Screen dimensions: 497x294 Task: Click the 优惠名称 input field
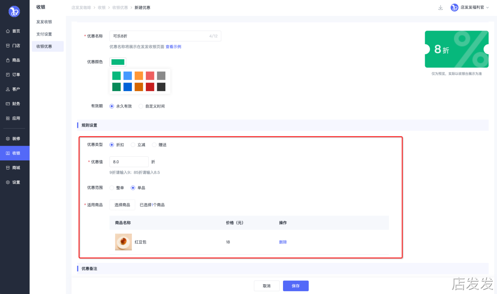tap(165, 36)
